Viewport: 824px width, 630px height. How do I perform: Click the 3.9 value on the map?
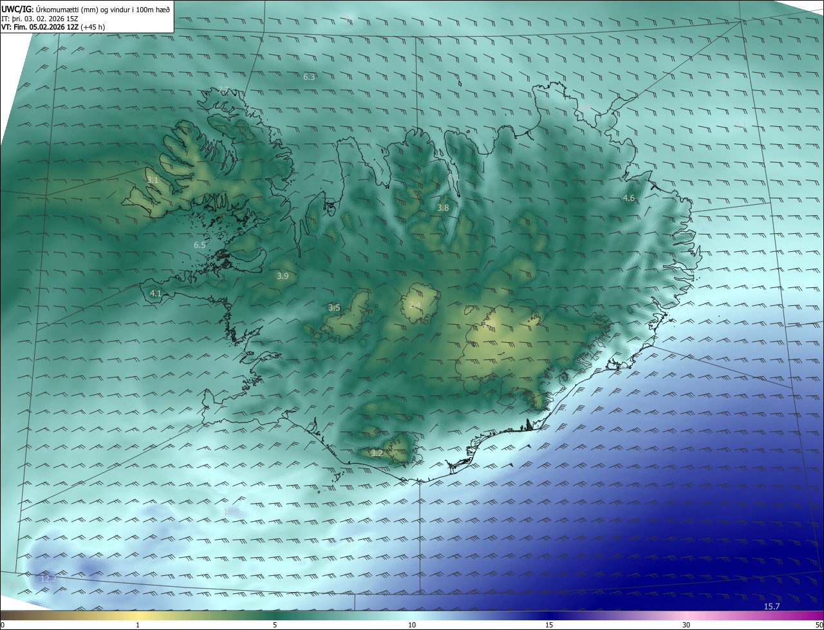pyautogui.click(x=283, y=276)
